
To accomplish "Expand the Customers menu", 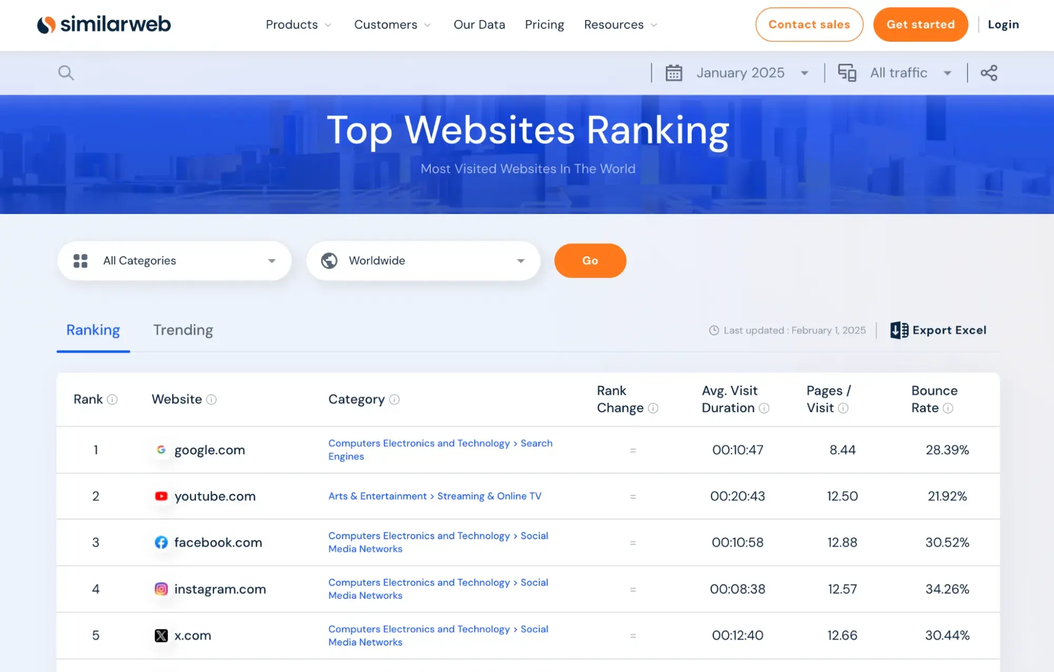I will [x=392, y=25].
